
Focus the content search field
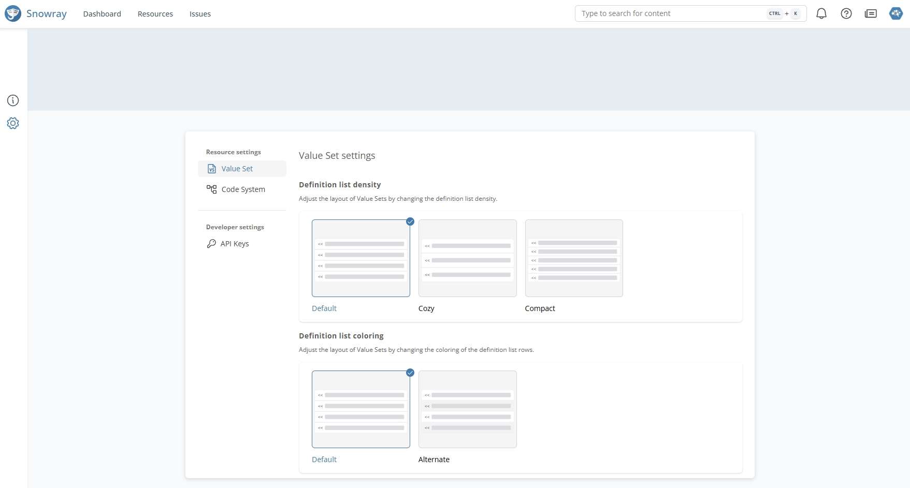(671, 13)
